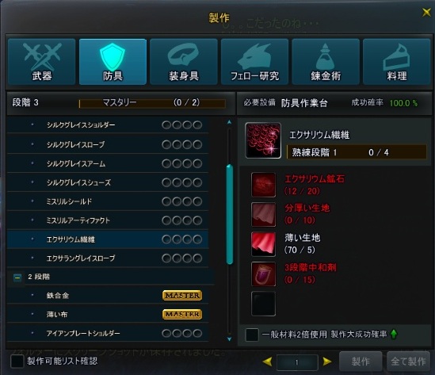Decrease craft quantity with left arrow
This screenshot has width=435, height=375.
point(268,362)
